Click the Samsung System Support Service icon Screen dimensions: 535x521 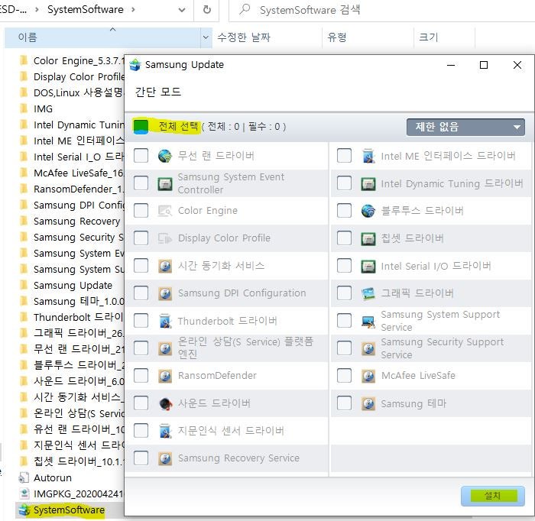[x=368, y=321]
